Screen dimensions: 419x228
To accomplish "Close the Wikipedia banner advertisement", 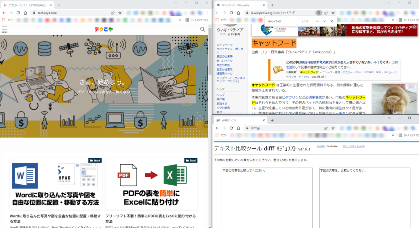I will [x=414, y=27].
